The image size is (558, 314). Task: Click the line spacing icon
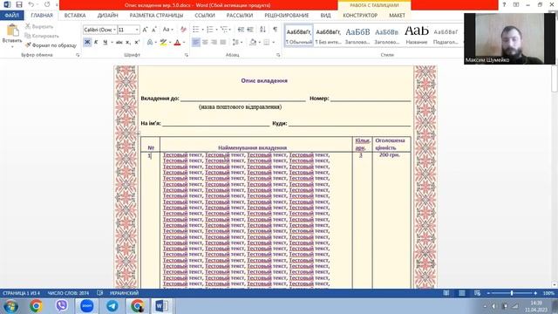tap(235, 43)
